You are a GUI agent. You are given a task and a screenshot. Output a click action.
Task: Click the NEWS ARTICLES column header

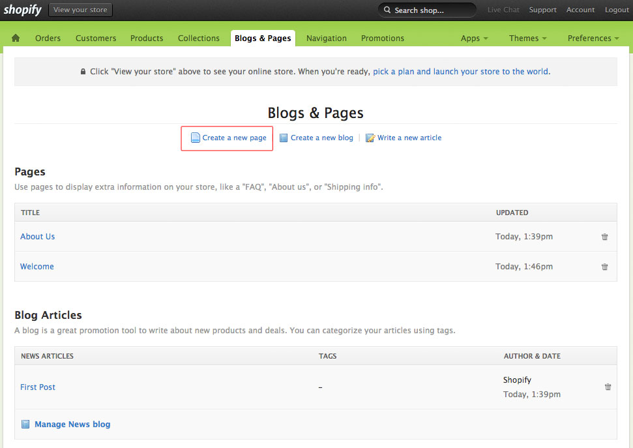point(47,356)
